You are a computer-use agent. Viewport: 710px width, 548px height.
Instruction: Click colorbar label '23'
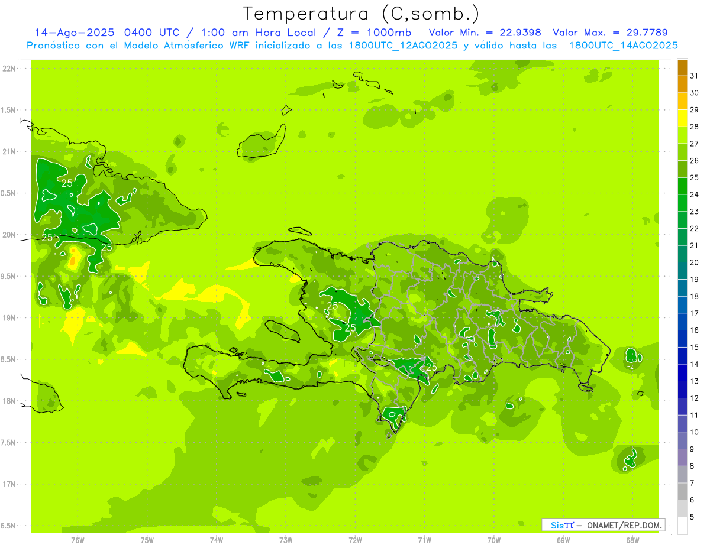click(695, 212)
